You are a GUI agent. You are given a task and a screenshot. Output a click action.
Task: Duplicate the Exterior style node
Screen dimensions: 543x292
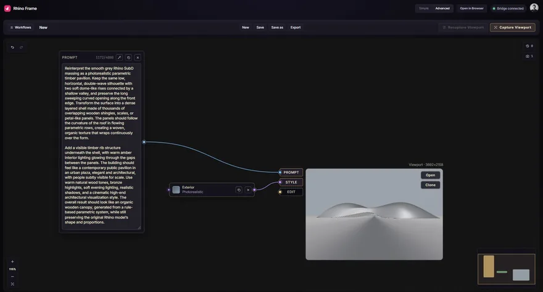tap(239, 190)
